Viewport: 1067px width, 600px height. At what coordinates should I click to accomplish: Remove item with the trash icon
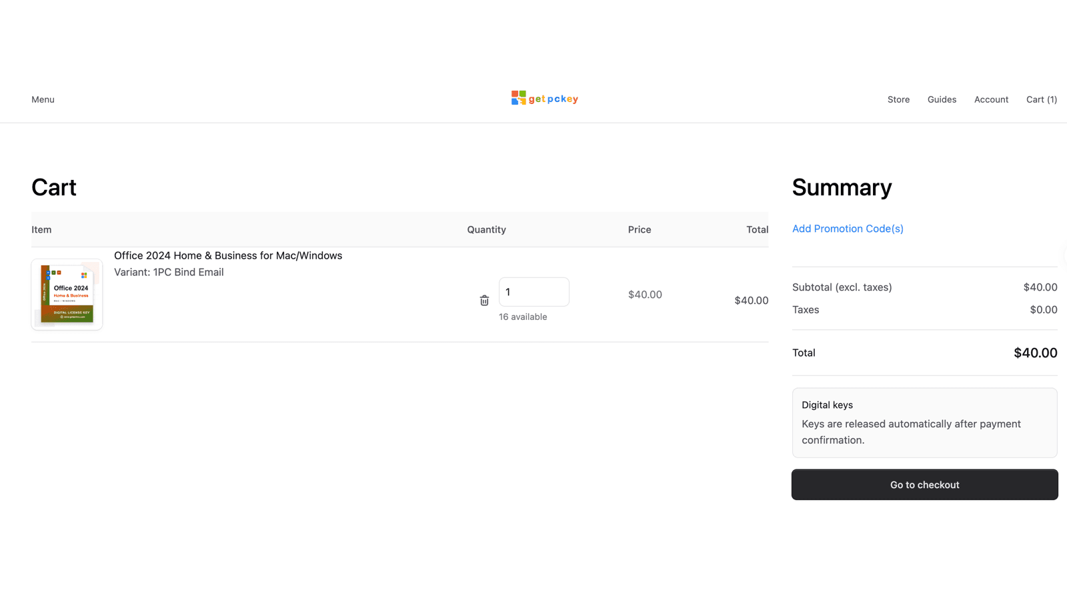pyautogui.click(x=484, y=301)
